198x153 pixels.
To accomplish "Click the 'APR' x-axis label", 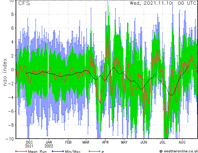I will click(105, 142).
